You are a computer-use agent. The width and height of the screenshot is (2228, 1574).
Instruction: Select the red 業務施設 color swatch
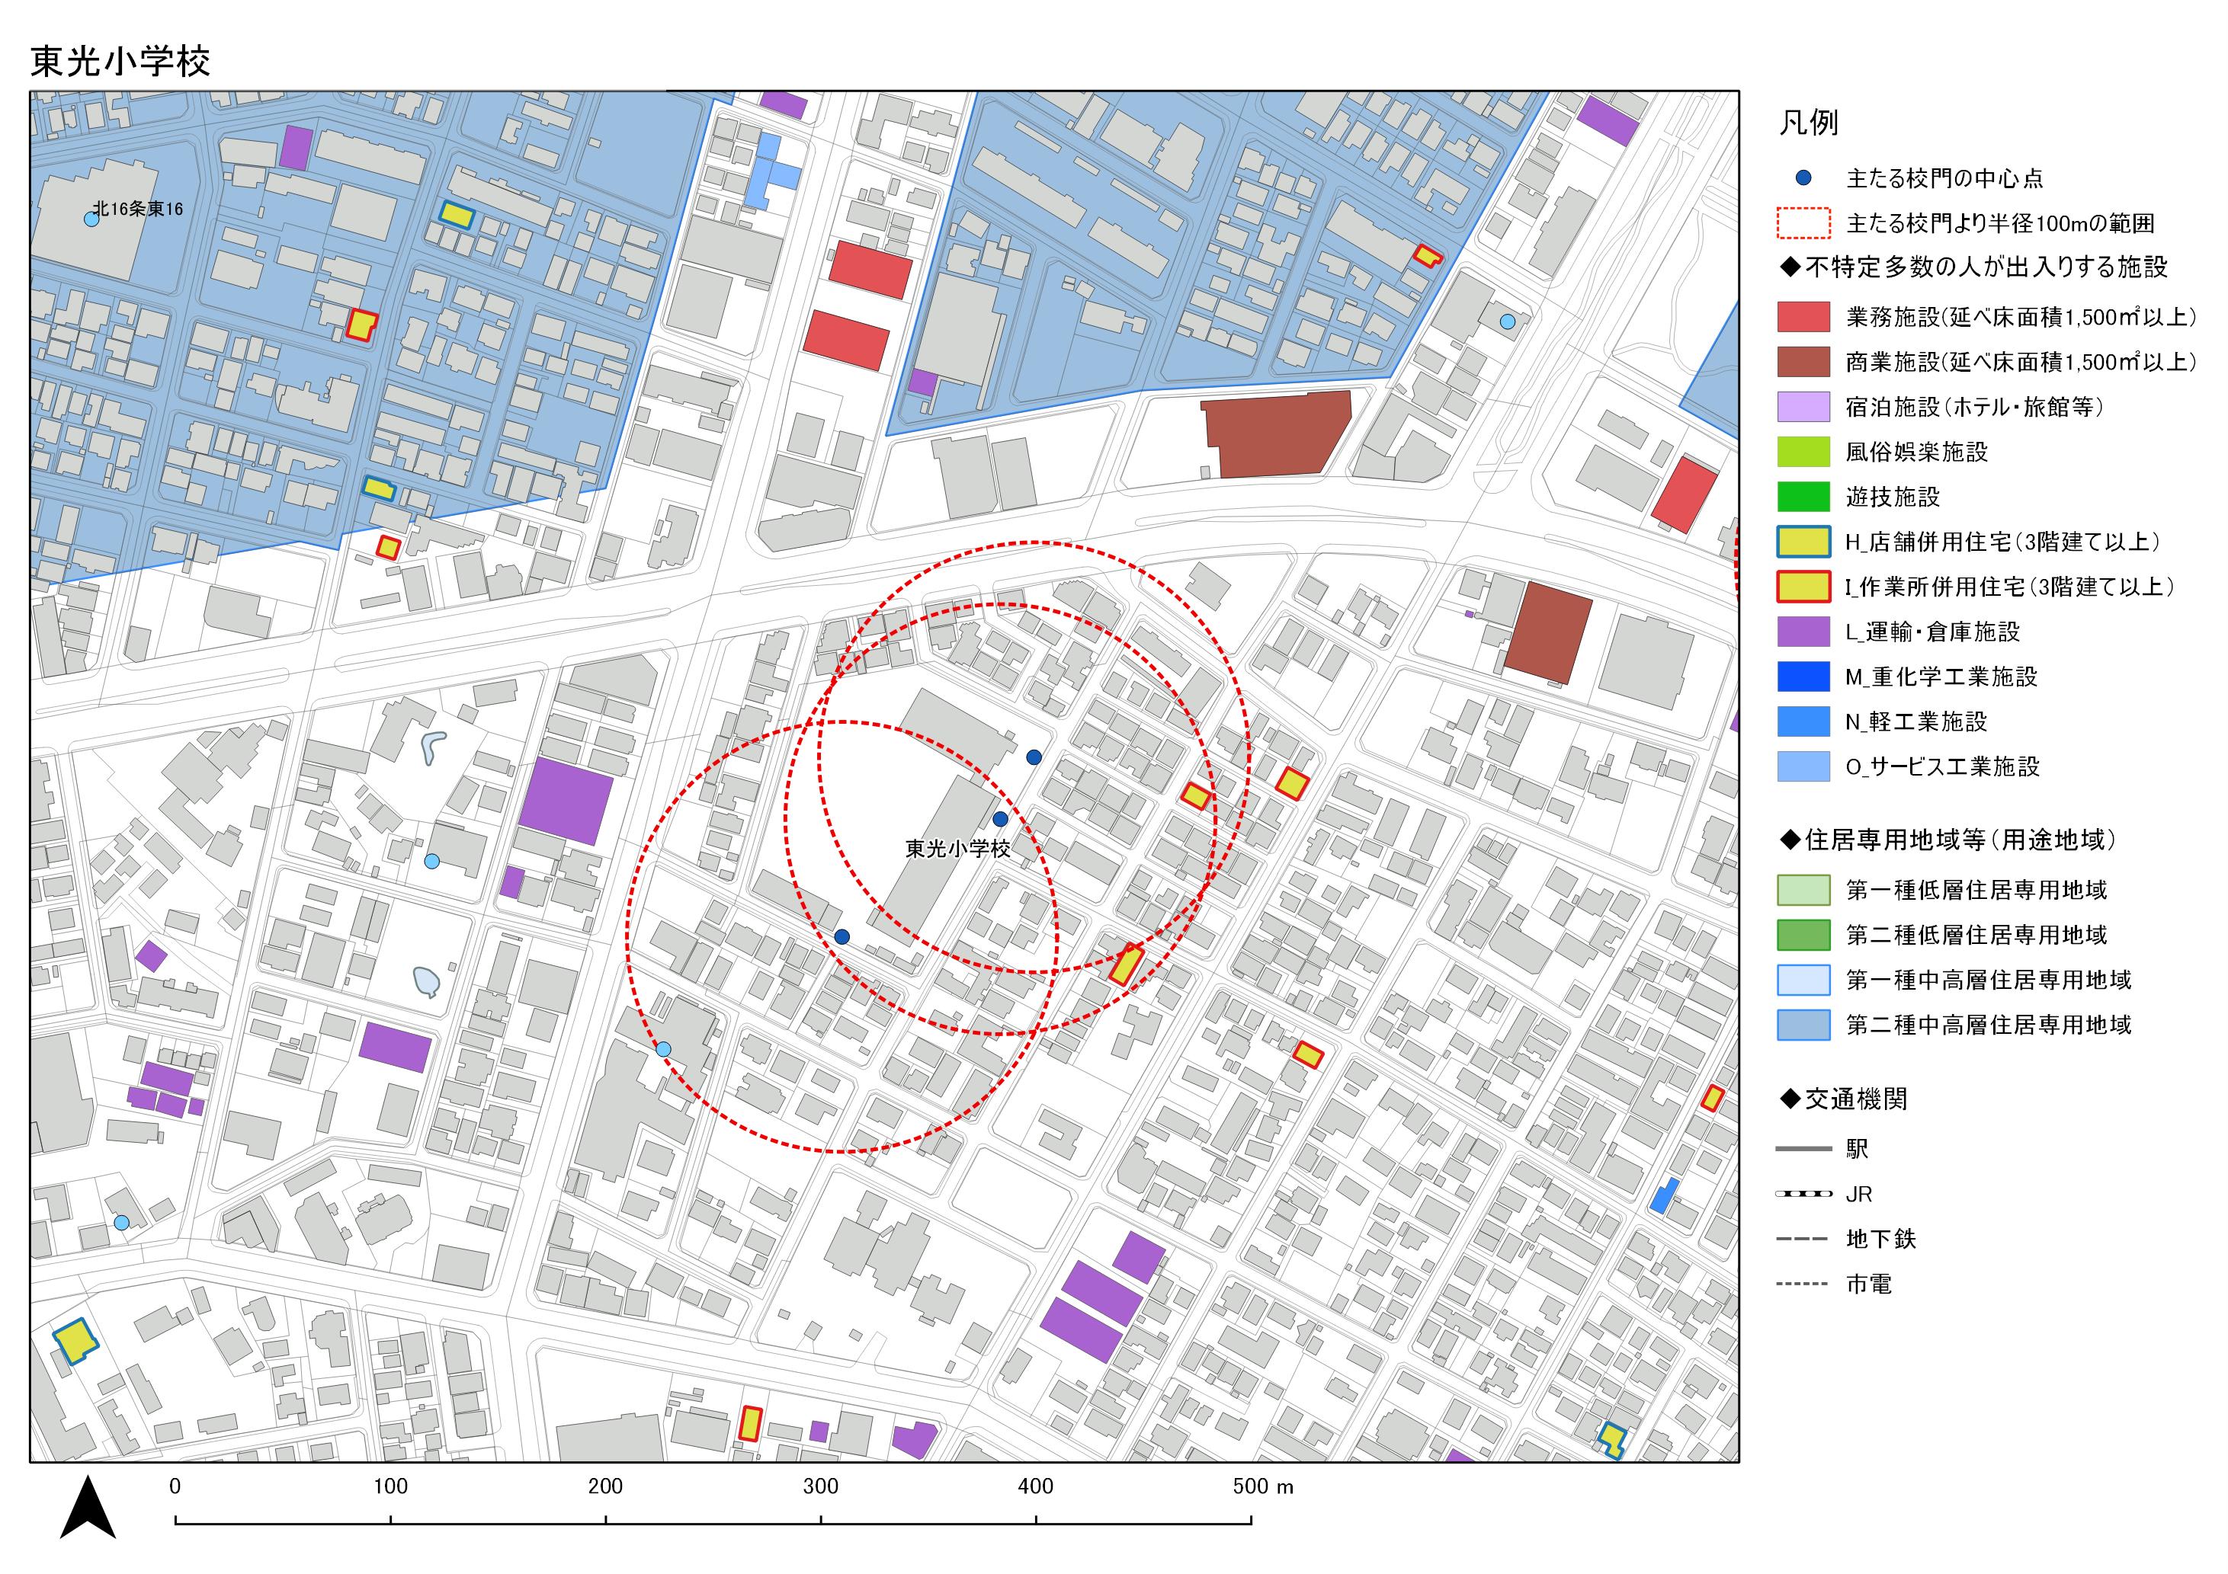pyautogui.click(x=1803, y=316)
